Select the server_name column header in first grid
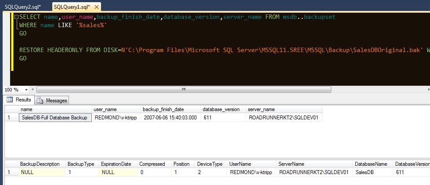 pyautogui.click(x=262, y=109)
